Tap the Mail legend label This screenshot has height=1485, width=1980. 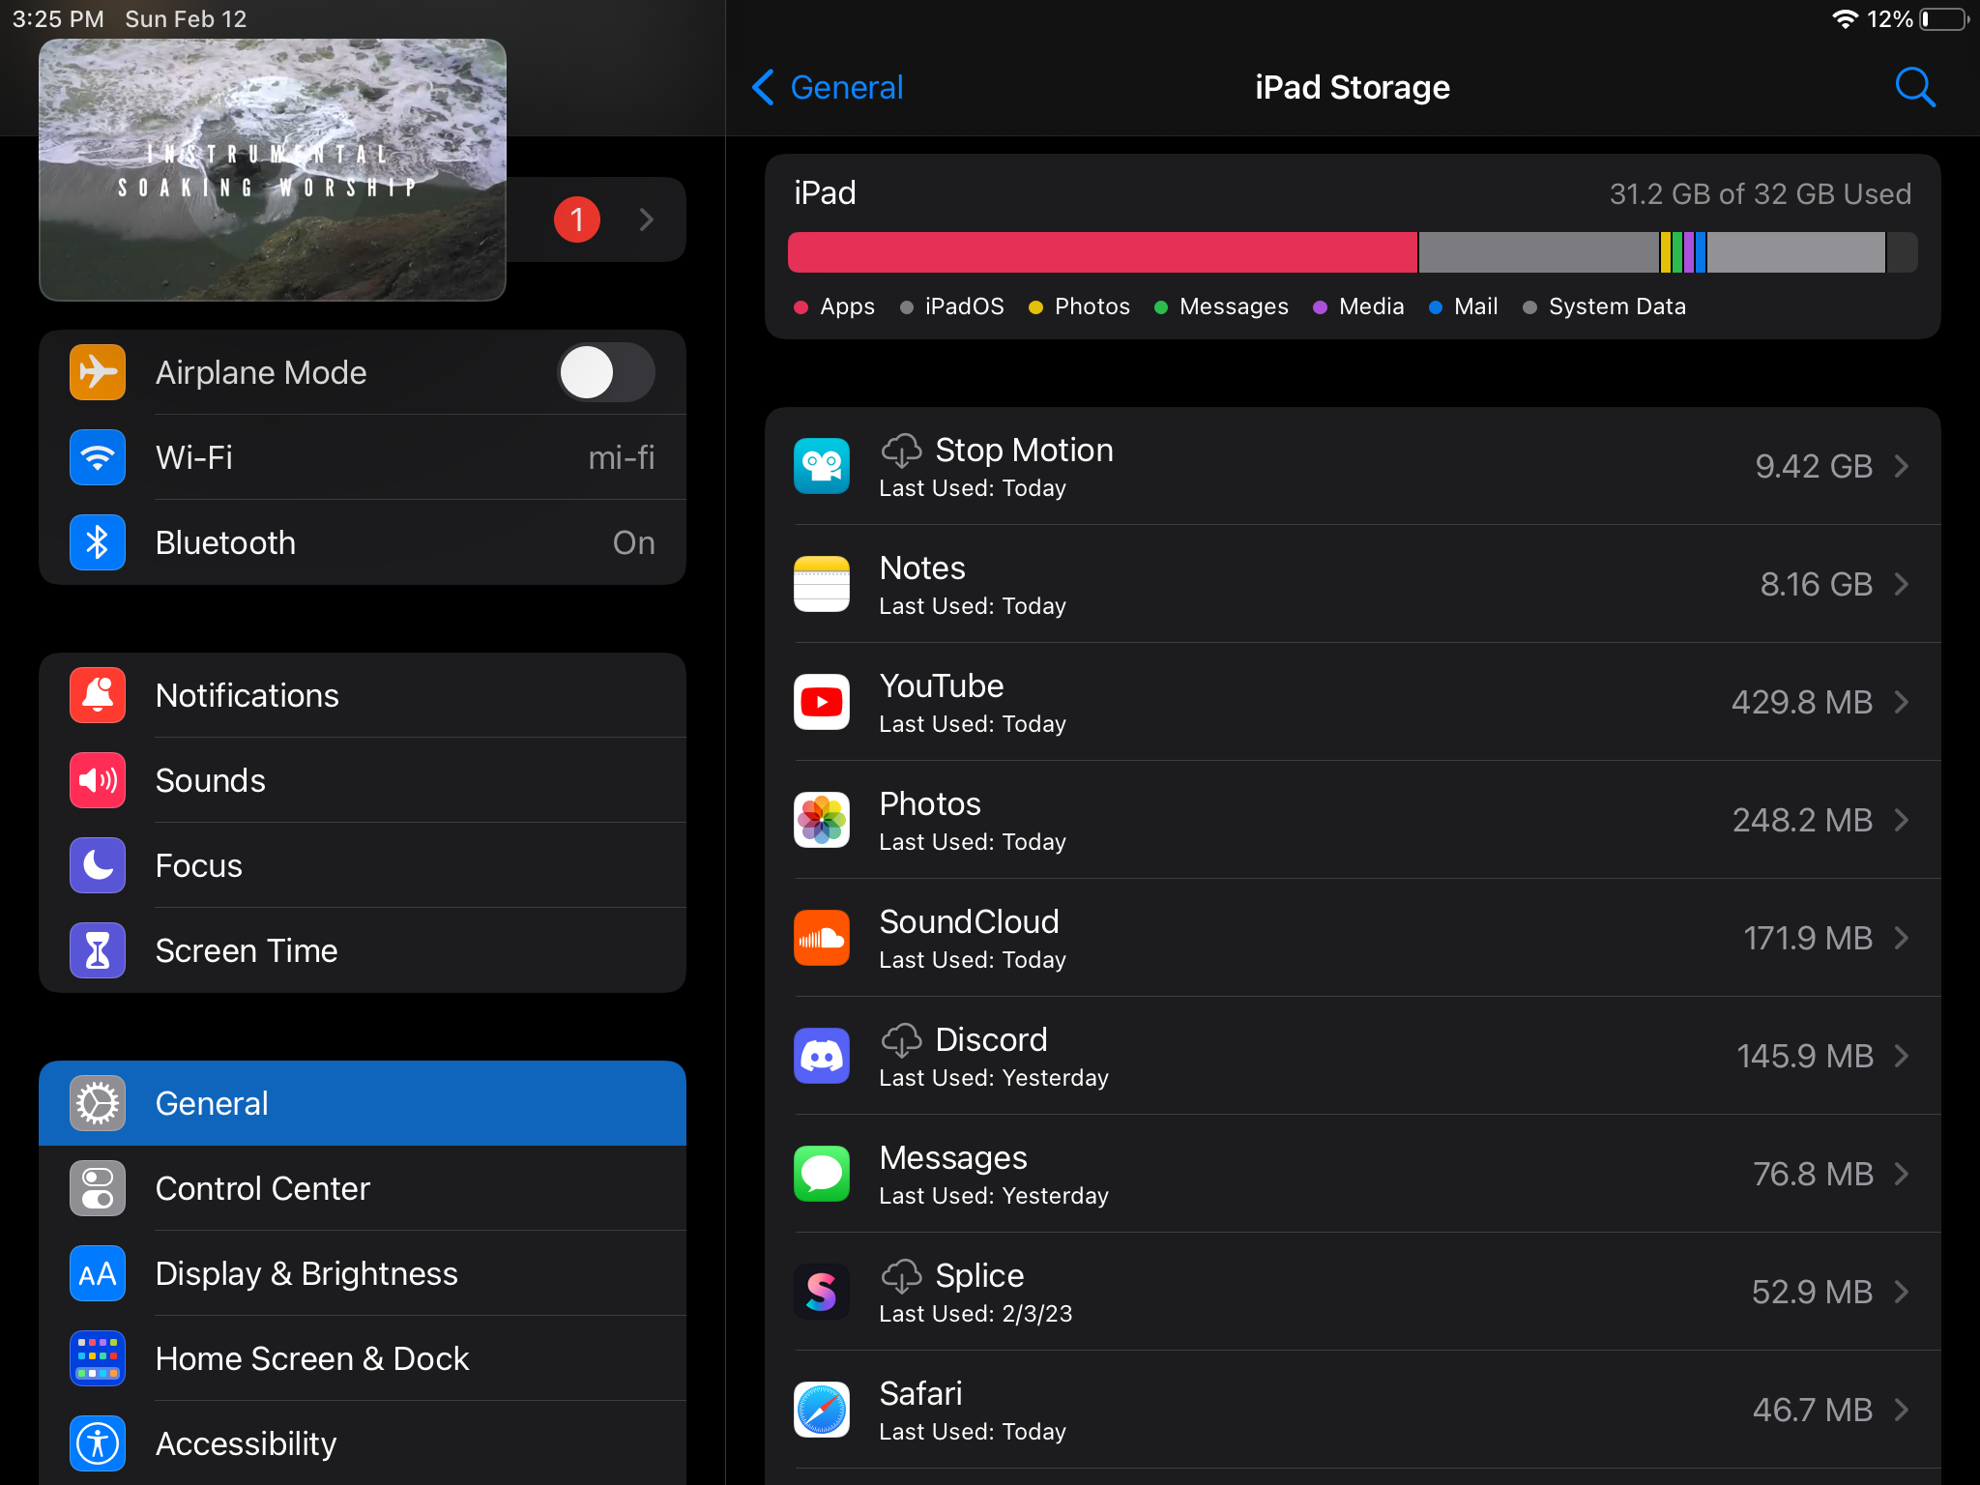(x=1475, y=306)
